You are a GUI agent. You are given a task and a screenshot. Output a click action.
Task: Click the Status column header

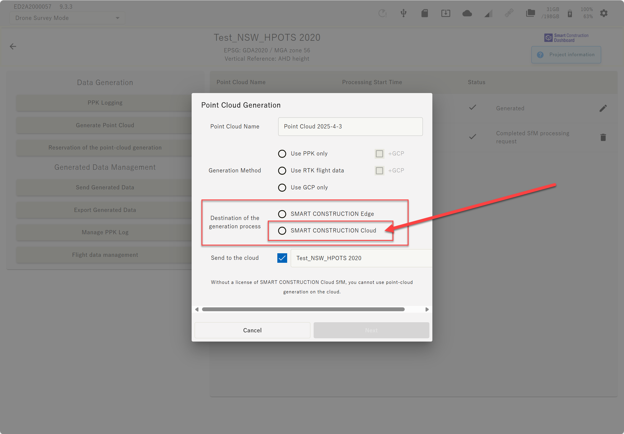(x=476, y=82)
